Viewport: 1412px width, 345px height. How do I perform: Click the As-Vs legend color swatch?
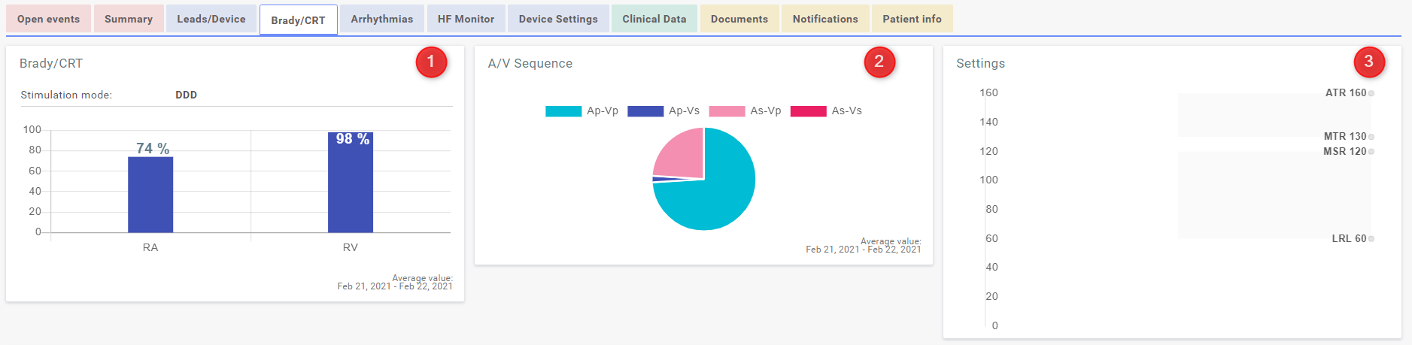click(x=809, y=111)
